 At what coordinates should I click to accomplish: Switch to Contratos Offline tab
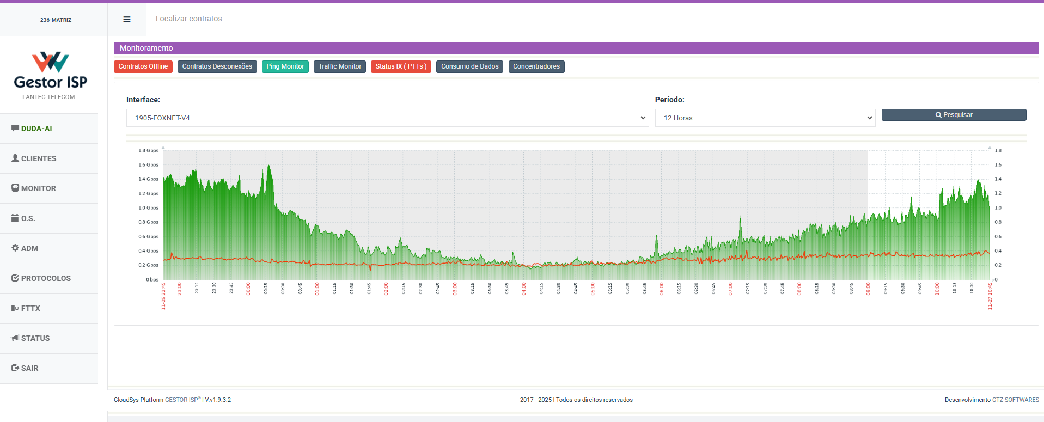[x=143, y=66]
